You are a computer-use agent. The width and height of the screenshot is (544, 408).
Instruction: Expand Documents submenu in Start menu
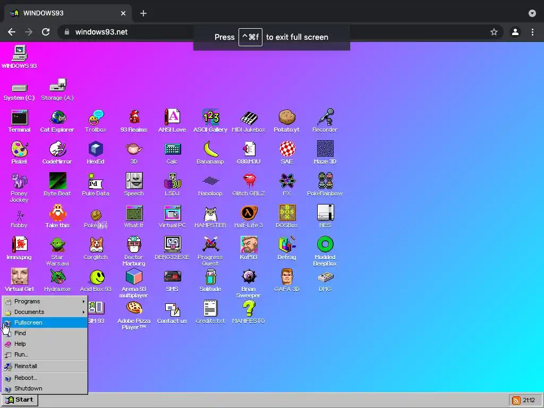(45, 312)
